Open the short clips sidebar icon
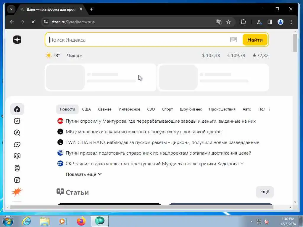 [17, 168]
